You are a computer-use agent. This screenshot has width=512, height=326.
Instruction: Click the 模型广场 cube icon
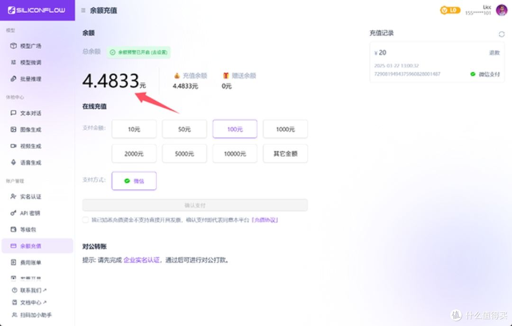coord(13,45)
